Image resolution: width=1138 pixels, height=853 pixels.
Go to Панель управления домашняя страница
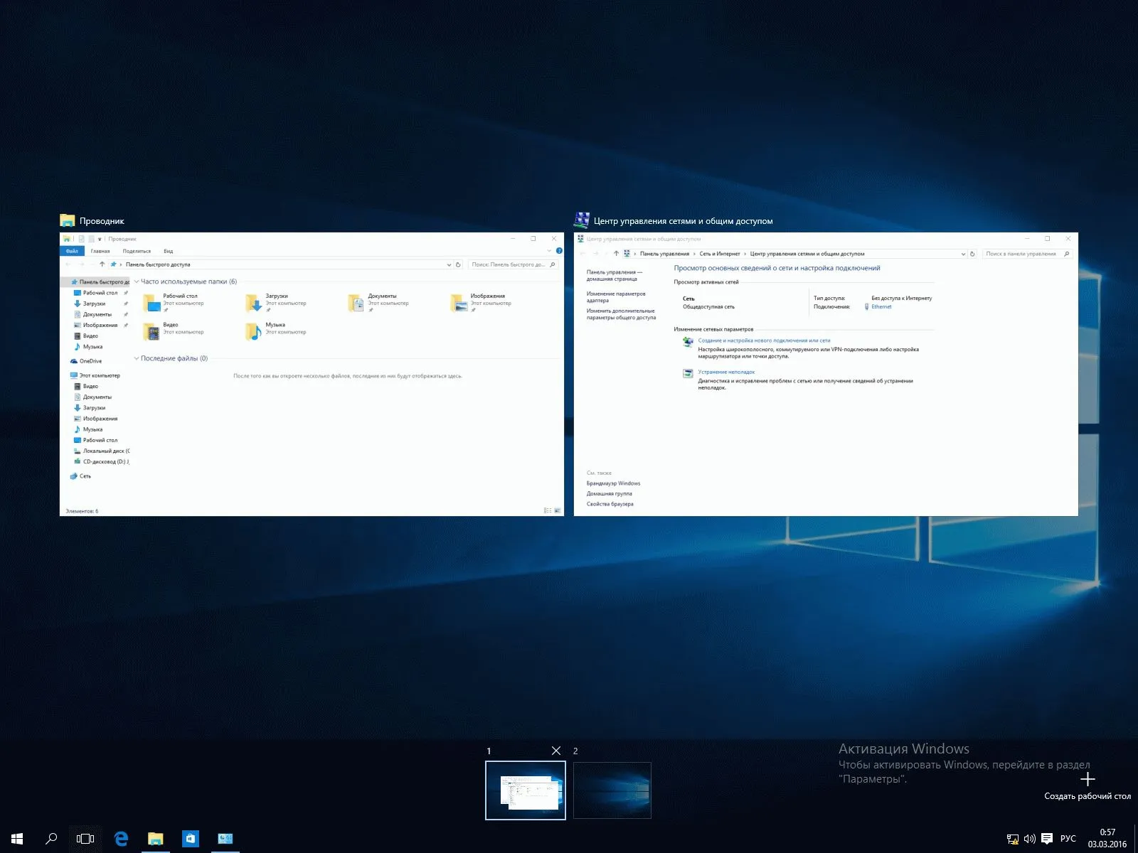point(615,275)
